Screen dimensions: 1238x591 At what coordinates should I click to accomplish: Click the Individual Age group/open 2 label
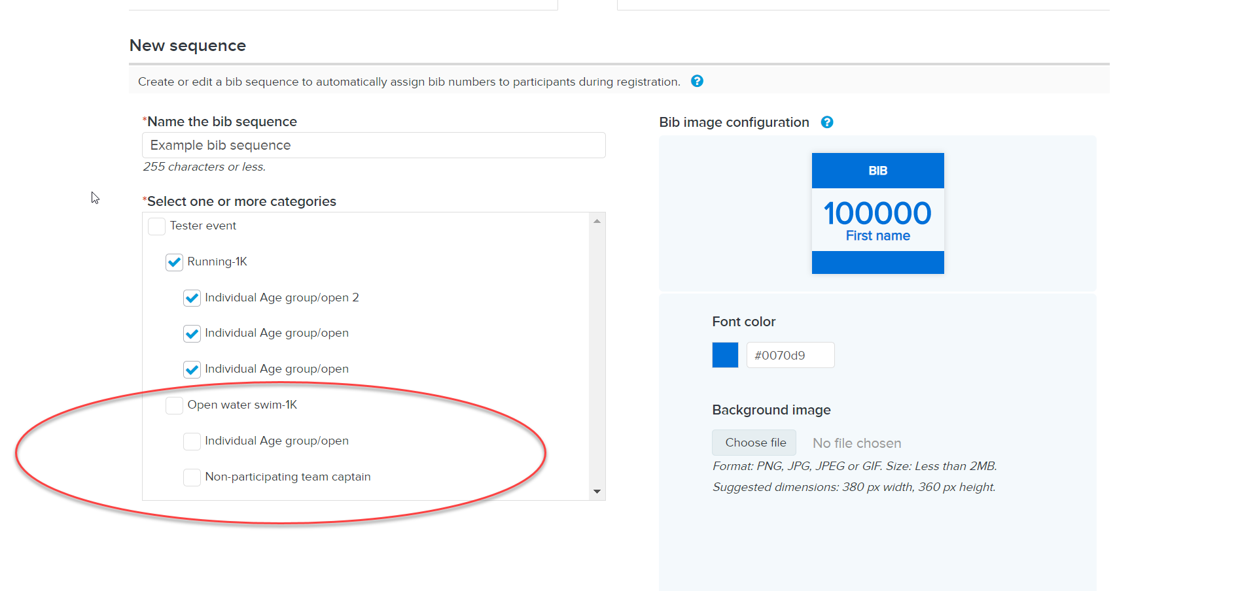282,297
